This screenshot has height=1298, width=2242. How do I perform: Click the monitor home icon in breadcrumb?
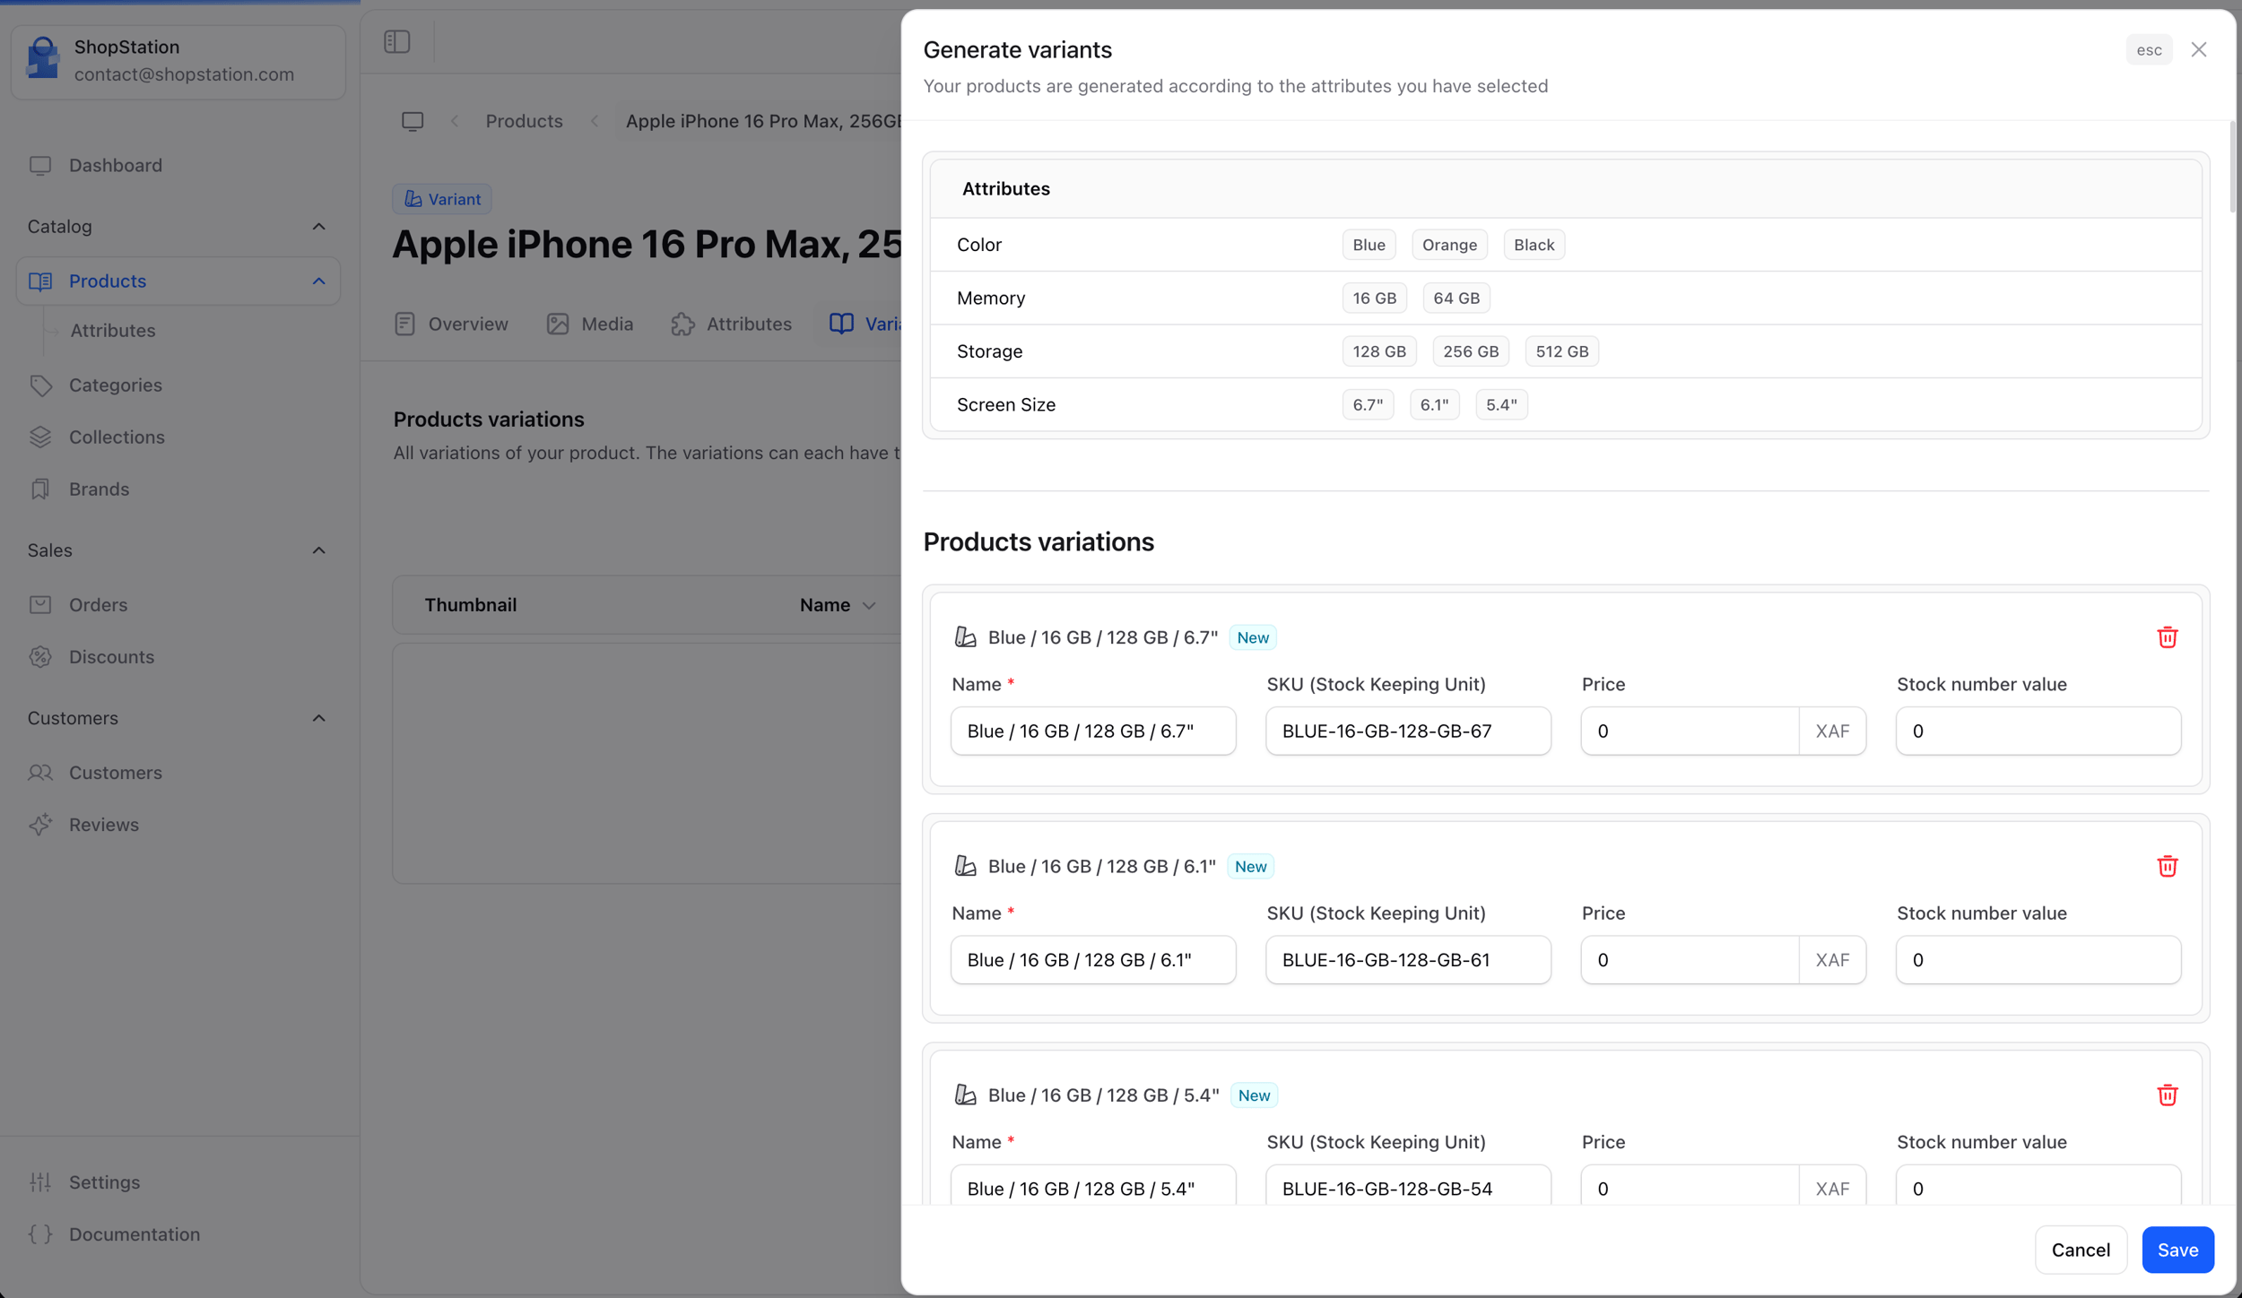pos(413,121)
